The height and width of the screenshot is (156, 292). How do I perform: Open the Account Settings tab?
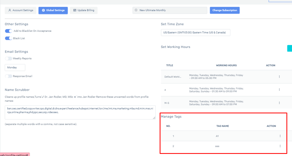(20, 11)
